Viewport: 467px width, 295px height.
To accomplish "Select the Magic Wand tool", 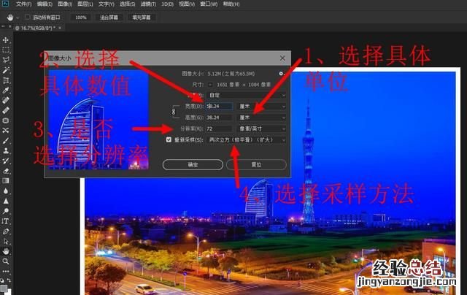I will click(6, 70).
